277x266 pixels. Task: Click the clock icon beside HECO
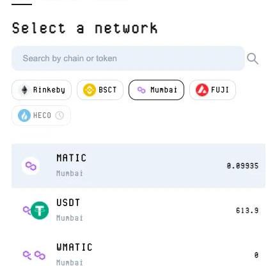59,115
